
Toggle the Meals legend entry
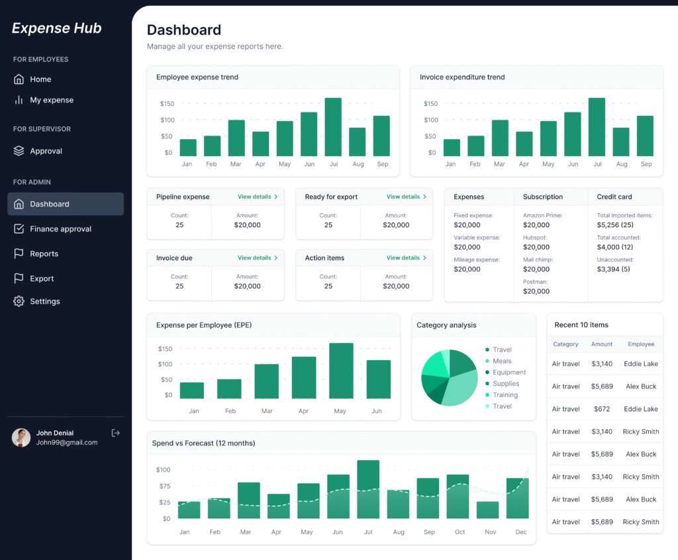[x=501, y=361]
